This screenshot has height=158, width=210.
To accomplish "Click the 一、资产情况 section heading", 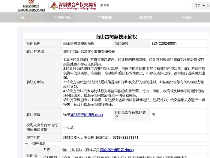I will 35,144.
